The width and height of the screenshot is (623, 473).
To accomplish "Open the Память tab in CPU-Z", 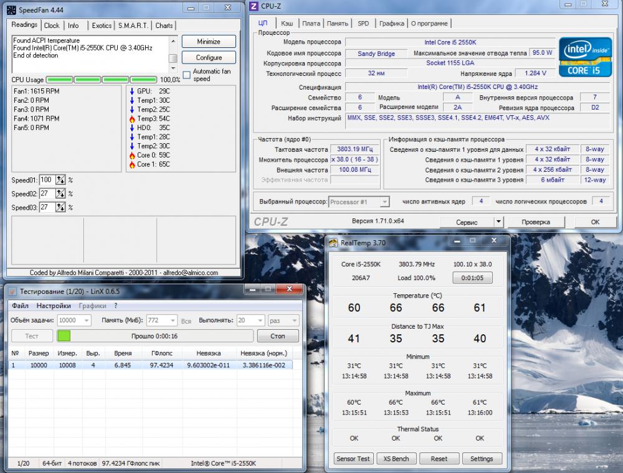I will [337, 24].
